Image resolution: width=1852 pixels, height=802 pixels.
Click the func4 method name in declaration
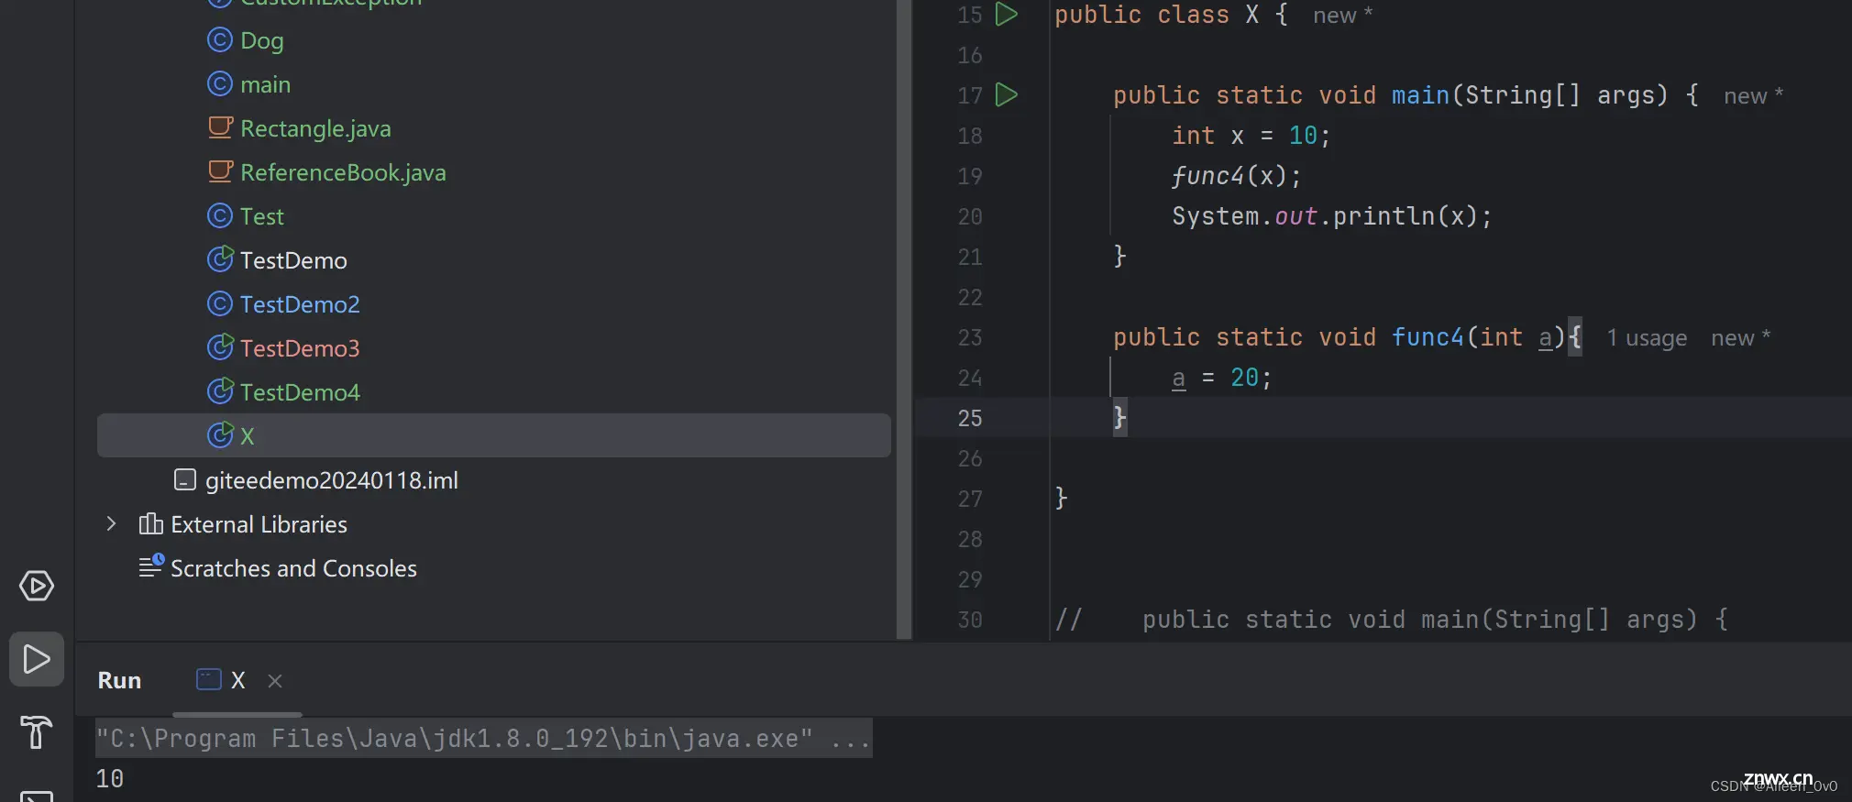tap(1428, 337)
